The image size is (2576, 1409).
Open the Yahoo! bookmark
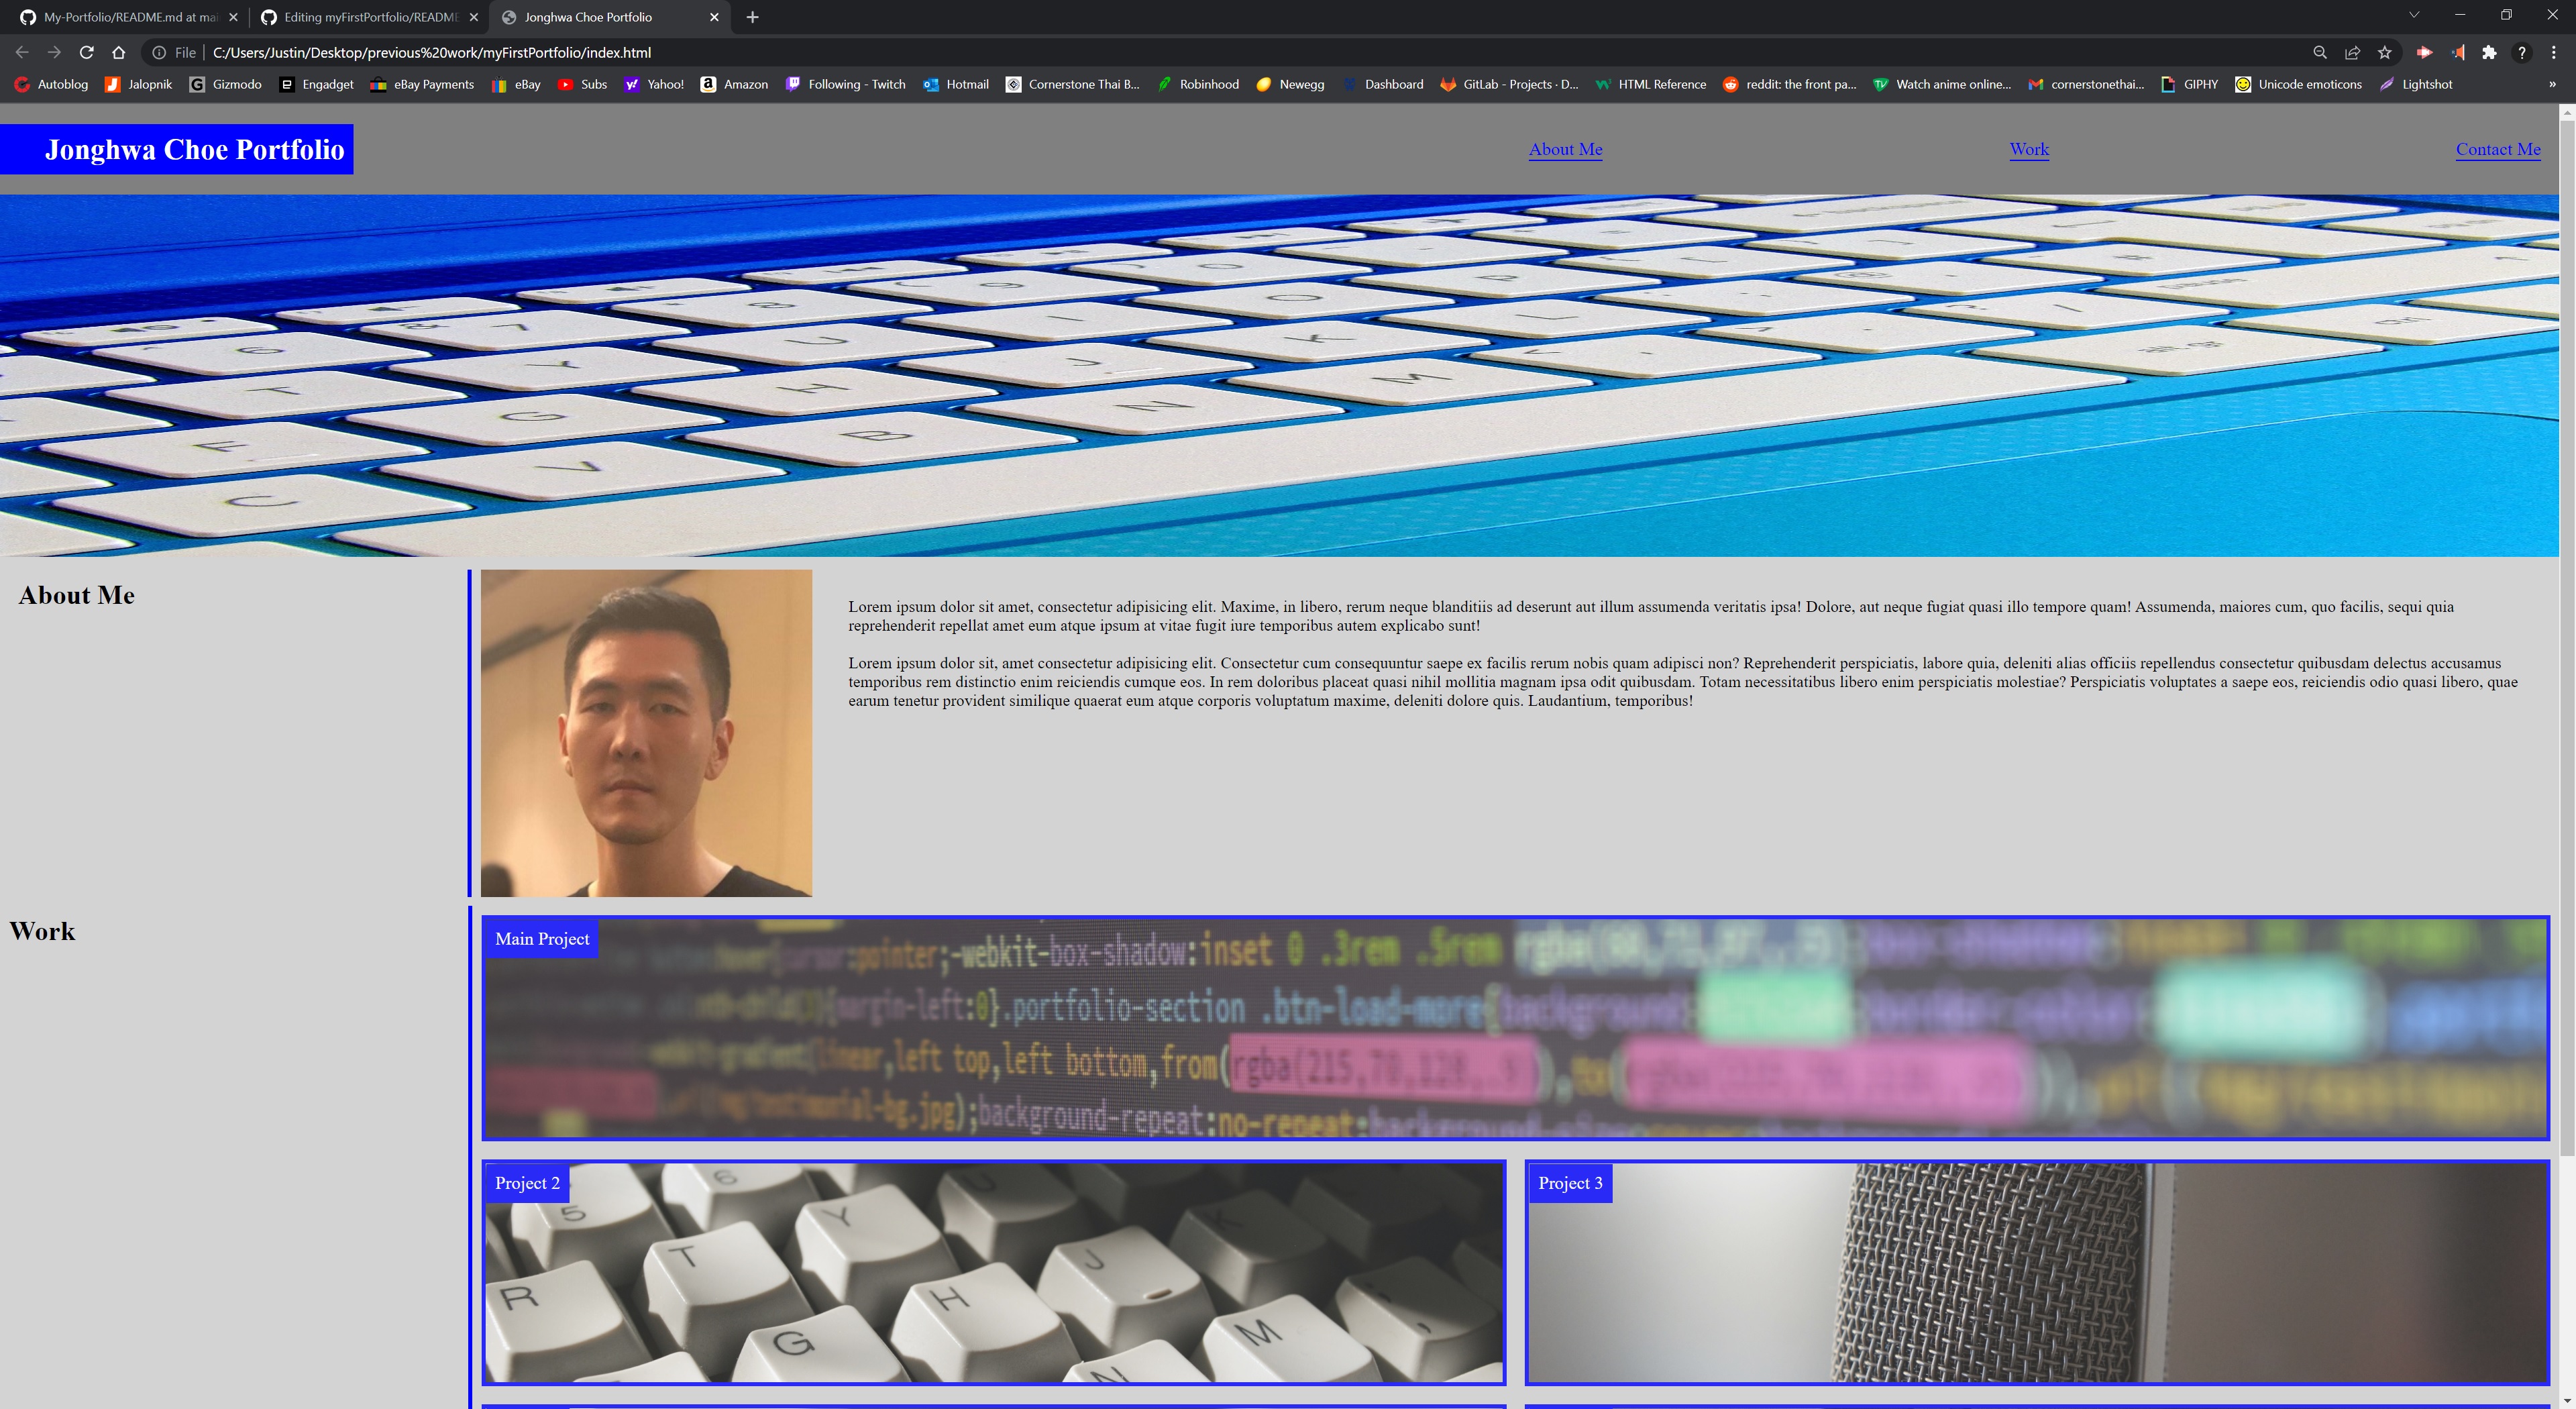(654, 84)
